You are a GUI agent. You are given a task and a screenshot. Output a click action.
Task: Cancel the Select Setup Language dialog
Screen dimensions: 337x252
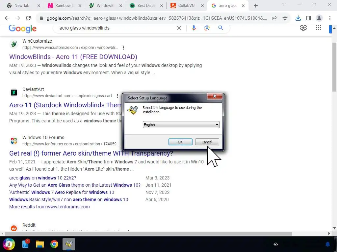[x=207, y=142]
